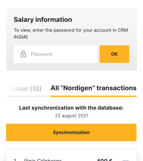143x161 pixels.
Task: Click the CRM INSME password instruction text
Action: (x=71, y=34)
